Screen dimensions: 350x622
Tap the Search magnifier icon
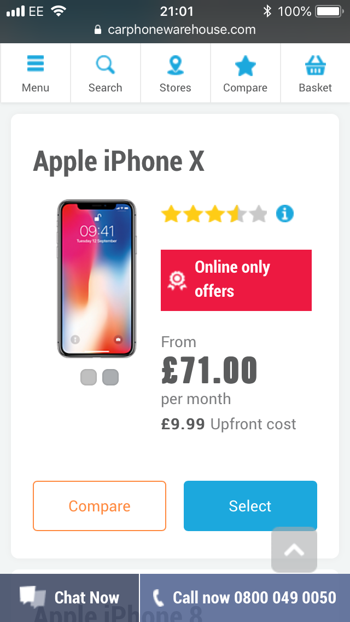(105, 66)
